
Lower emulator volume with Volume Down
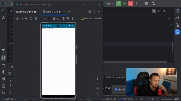[x=26, y=19]
